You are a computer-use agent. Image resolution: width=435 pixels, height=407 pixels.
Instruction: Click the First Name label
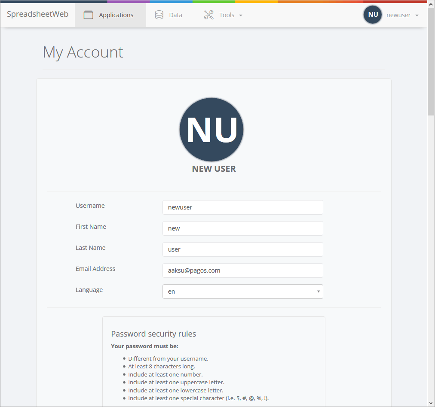coord(91,227)
